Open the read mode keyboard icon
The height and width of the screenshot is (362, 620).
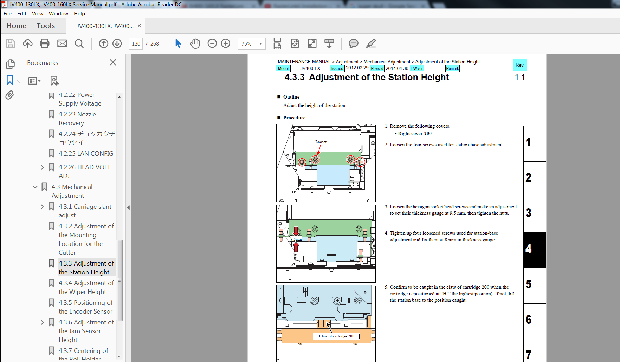click(329, 43)
